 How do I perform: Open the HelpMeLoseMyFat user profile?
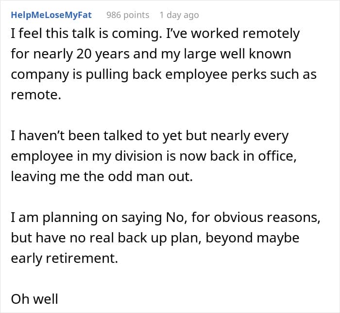pyautogui.click(x=51, y=15)
